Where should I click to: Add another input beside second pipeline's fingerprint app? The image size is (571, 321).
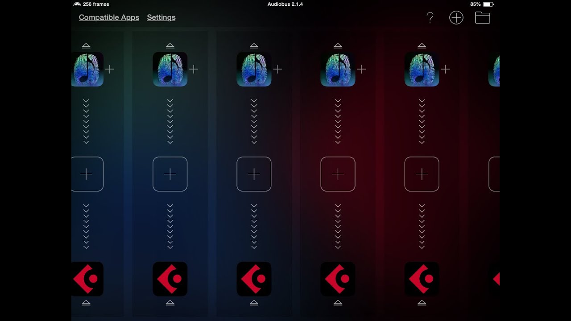[x=194, y=69]
